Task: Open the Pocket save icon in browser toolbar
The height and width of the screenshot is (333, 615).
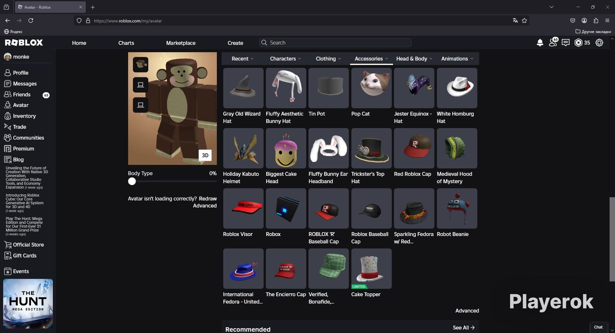Action: tap(573, 21)
